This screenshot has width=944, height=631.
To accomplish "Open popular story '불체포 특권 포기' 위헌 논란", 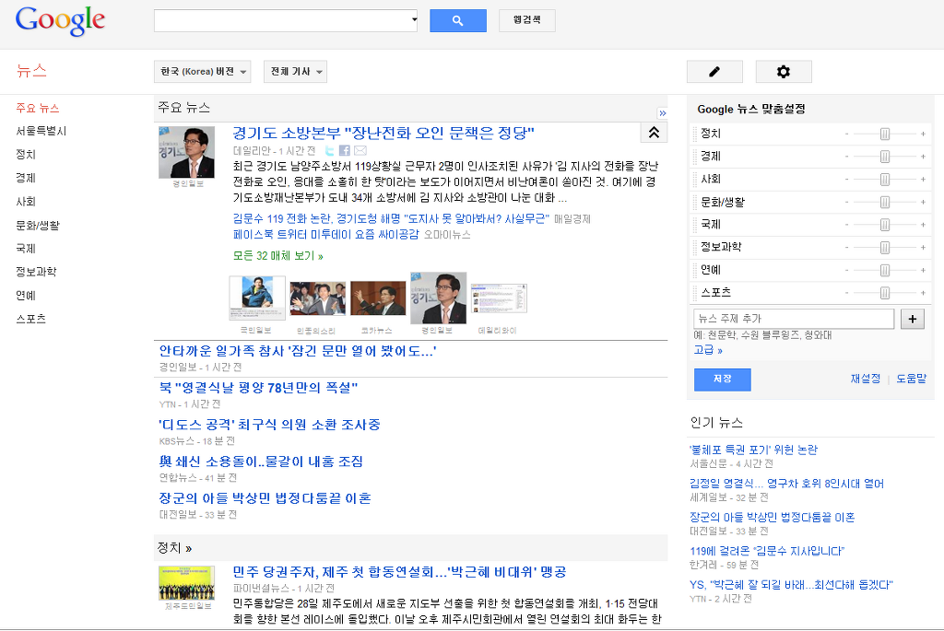I will (754, 450).
